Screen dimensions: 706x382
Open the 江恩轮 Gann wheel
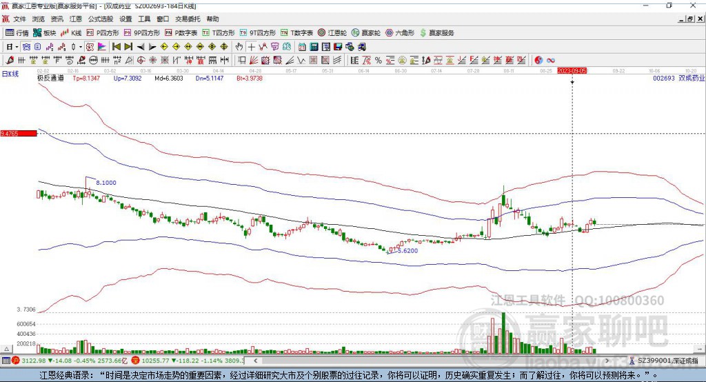click(x=332, y=33)
